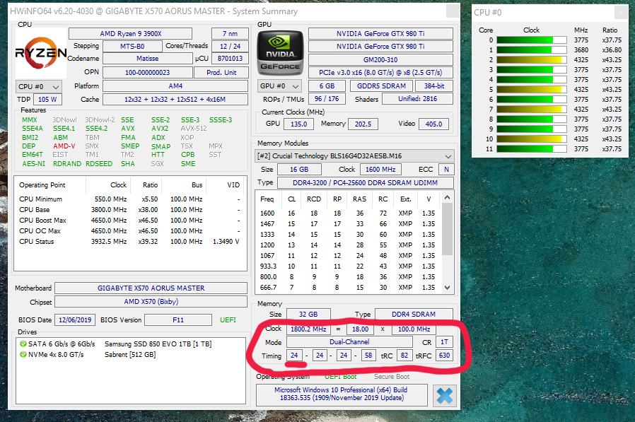Image resolution: width=635 pixels, height=422 pixels.
Task: Click the Windows 10 Professional OS field
Action: [x=342, y=394]
